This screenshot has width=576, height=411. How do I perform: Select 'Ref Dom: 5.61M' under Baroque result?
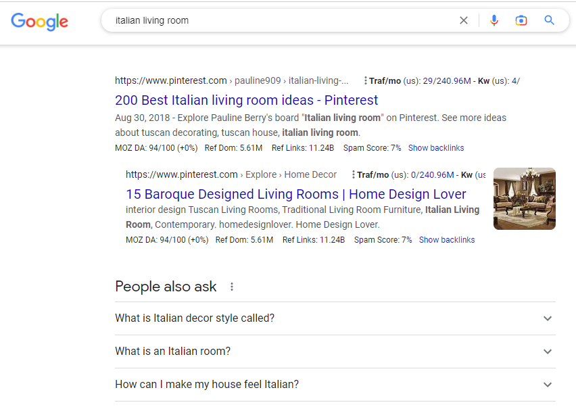(x=244, y=239)
